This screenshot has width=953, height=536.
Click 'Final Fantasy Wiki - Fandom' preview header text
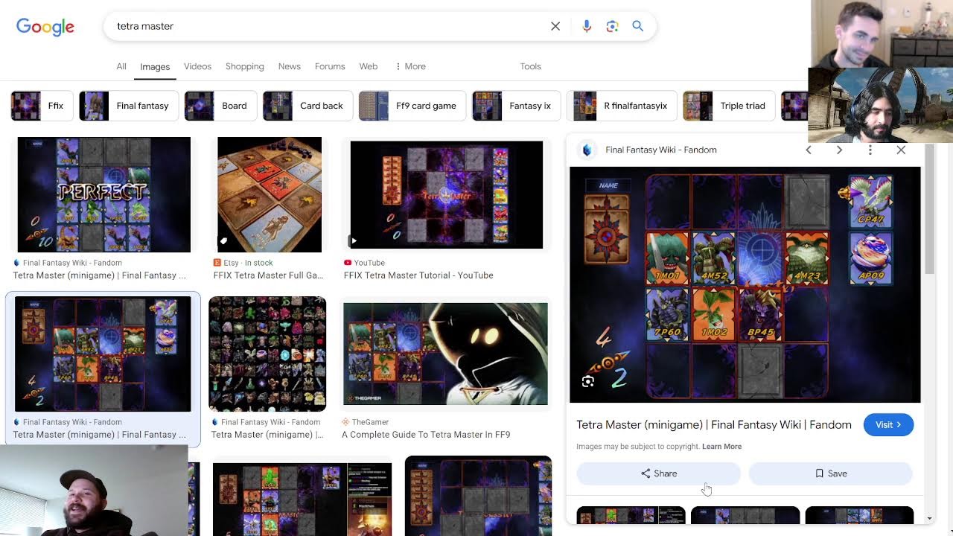tap(661, 150)
